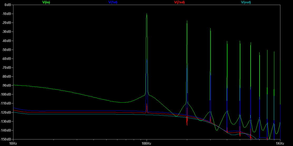Click the -20dB axis label
293x146 pixels.
pyautogui.click(x=6, y=23)
